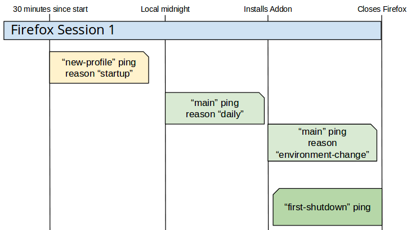Click the folded corner of the environment-change note
The height and width of the screenshot is (230, 411).
pos(374,127)
